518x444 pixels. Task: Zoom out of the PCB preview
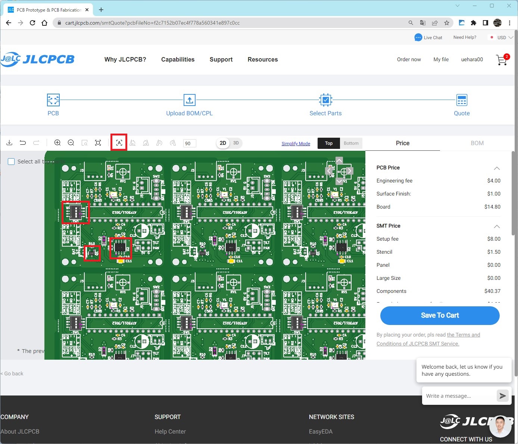pos(71,143)
